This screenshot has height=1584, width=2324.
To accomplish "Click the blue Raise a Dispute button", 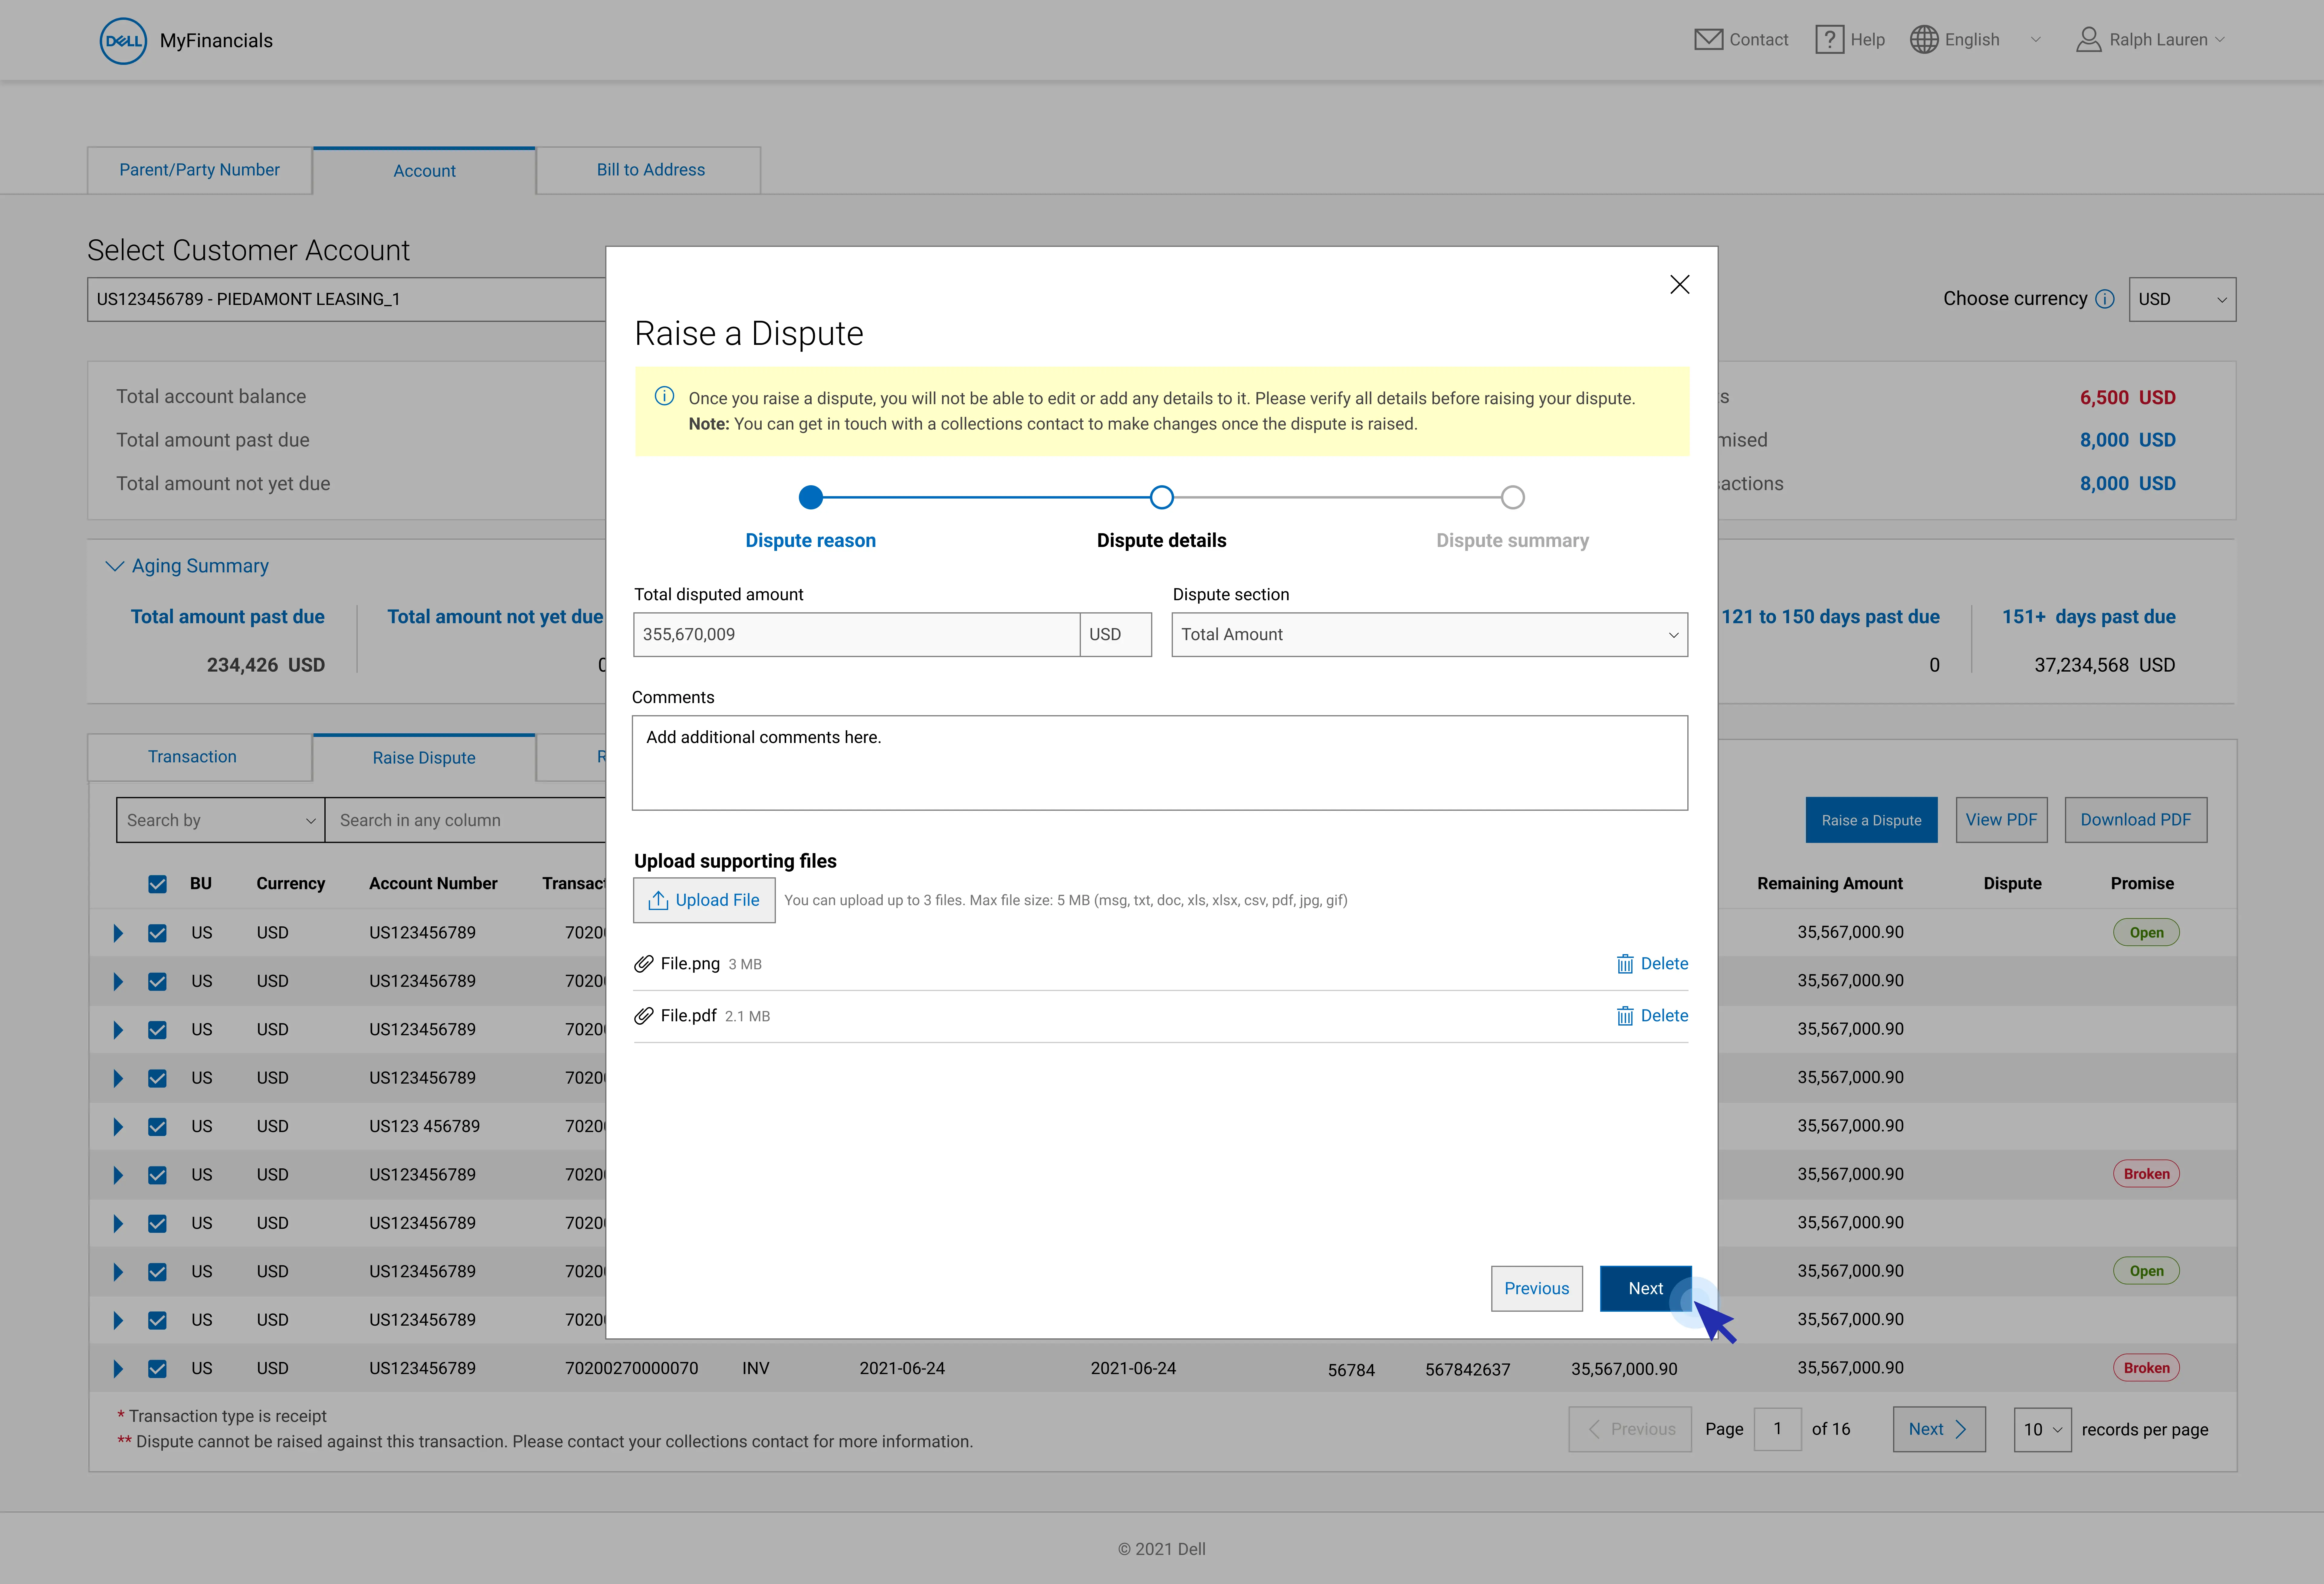I will tap(1871, 820).
